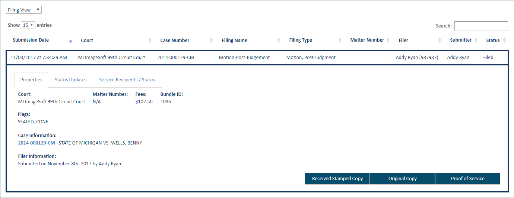This screenshot has width=514, height=198.
Task: Open case link 2014-000129-CM under Case Information
Action: point(37,143)
